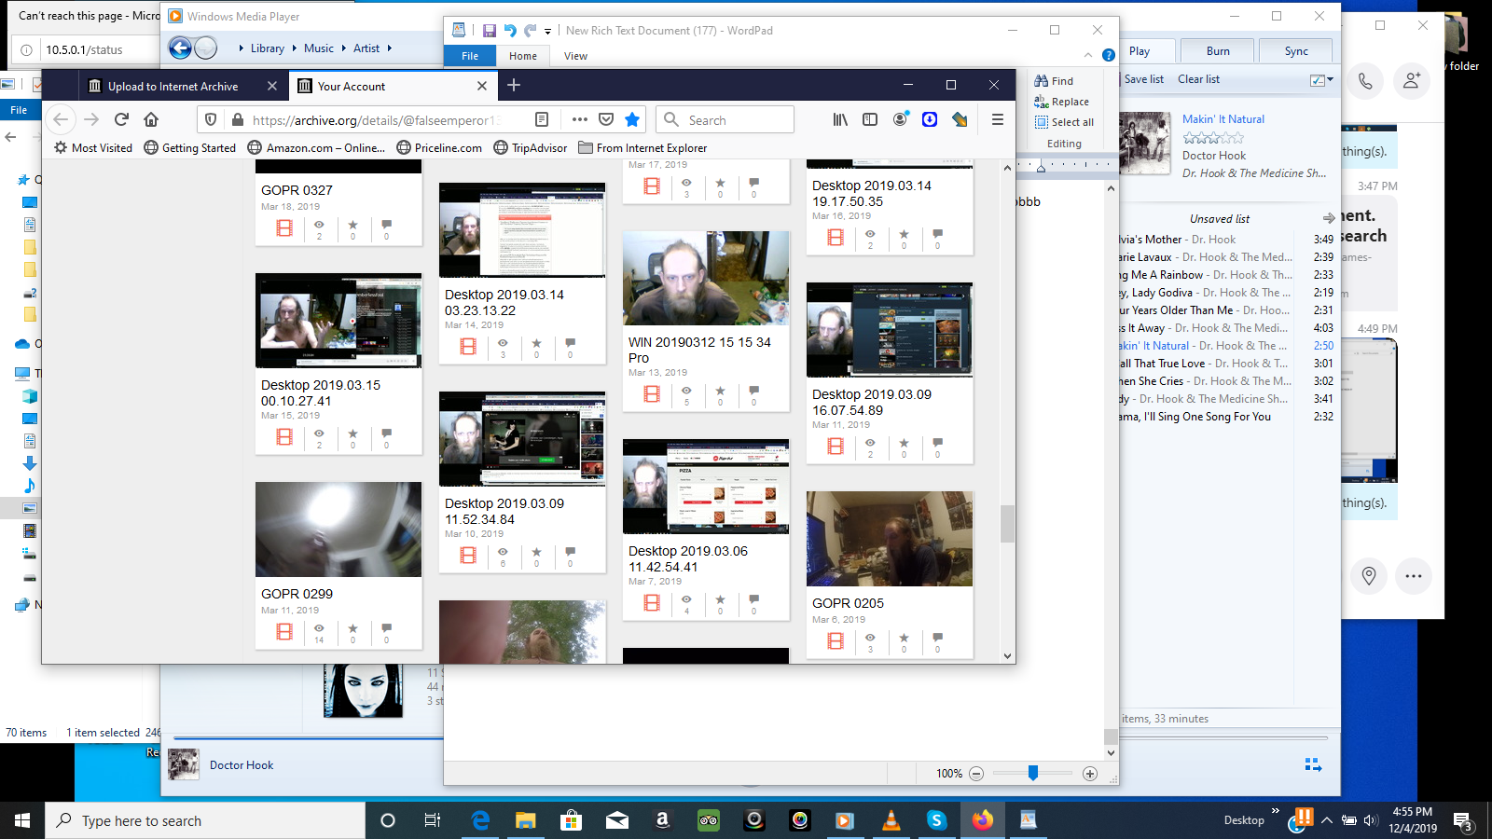Zoom in on WordPad document

1090,774
